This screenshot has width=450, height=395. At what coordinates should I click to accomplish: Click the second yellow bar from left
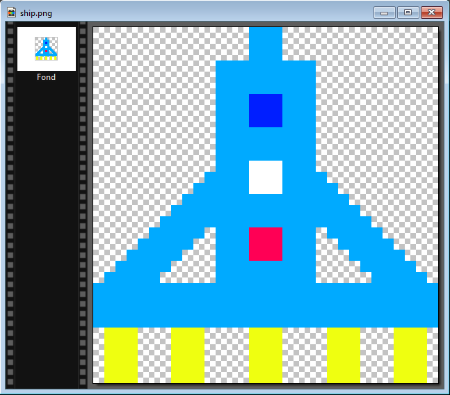188,355
